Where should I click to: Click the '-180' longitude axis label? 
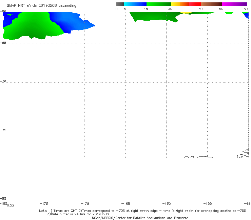pos(3,203)
